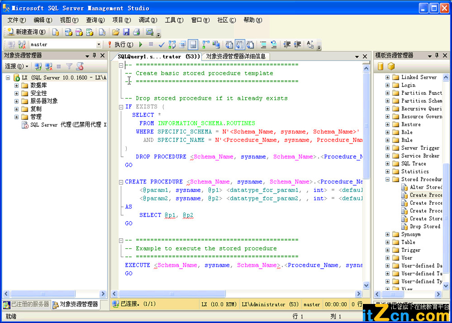This screenshot has width=452, height=323.
Task: Open a new SQL Server Compact query
Action: [102, 32]
